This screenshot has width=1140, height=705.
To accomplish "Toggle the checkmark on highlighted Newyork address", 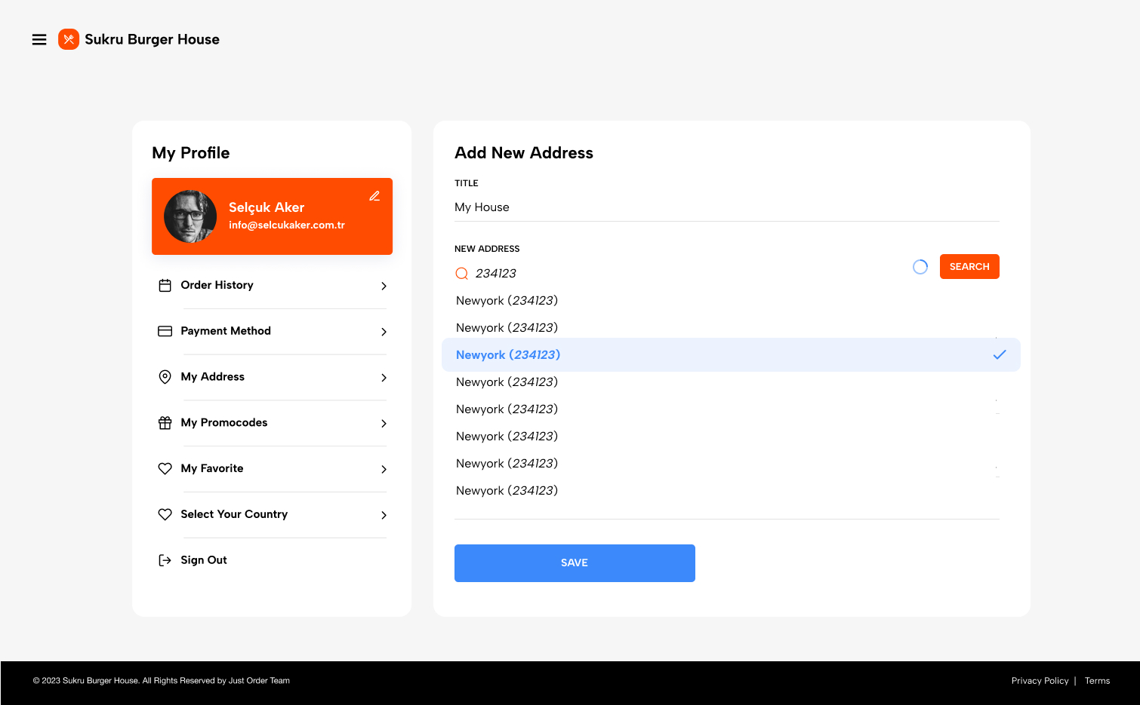I will 999,355.
